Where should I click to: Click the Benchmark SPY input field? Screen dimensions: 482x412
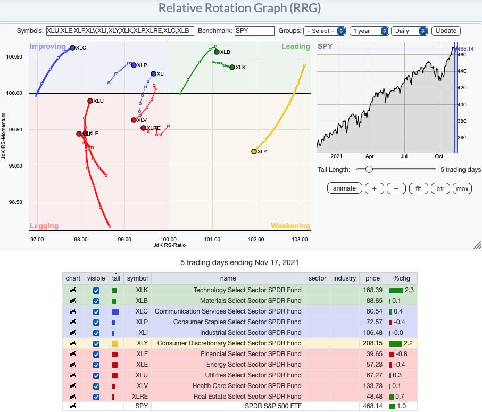254,31
